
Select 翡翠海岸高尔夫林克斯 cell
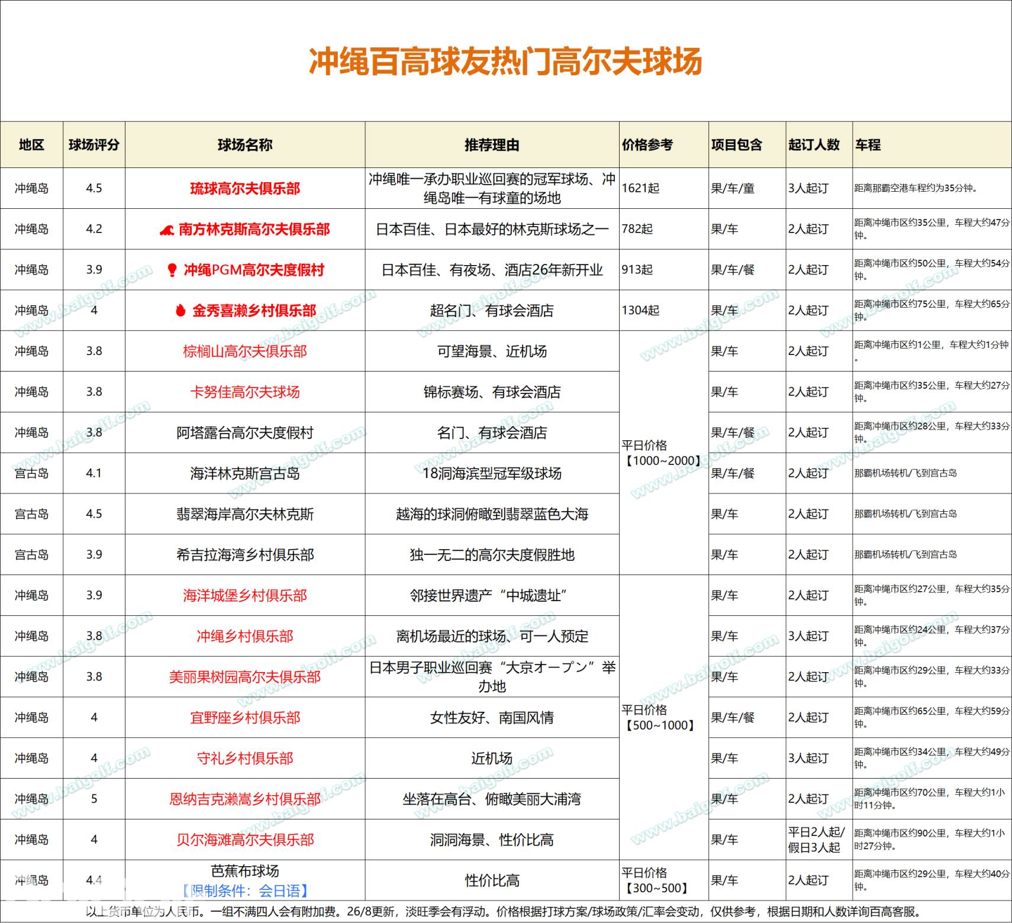click(x=245, y=514)
